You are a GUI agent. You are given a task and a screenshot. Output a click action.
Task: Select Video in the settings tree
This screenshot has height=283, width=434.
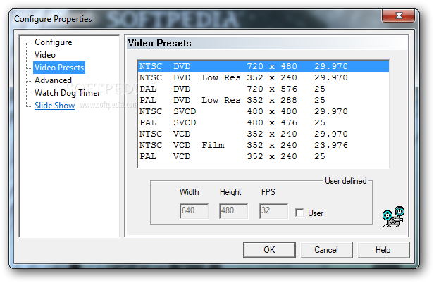(x=45, y=55)
